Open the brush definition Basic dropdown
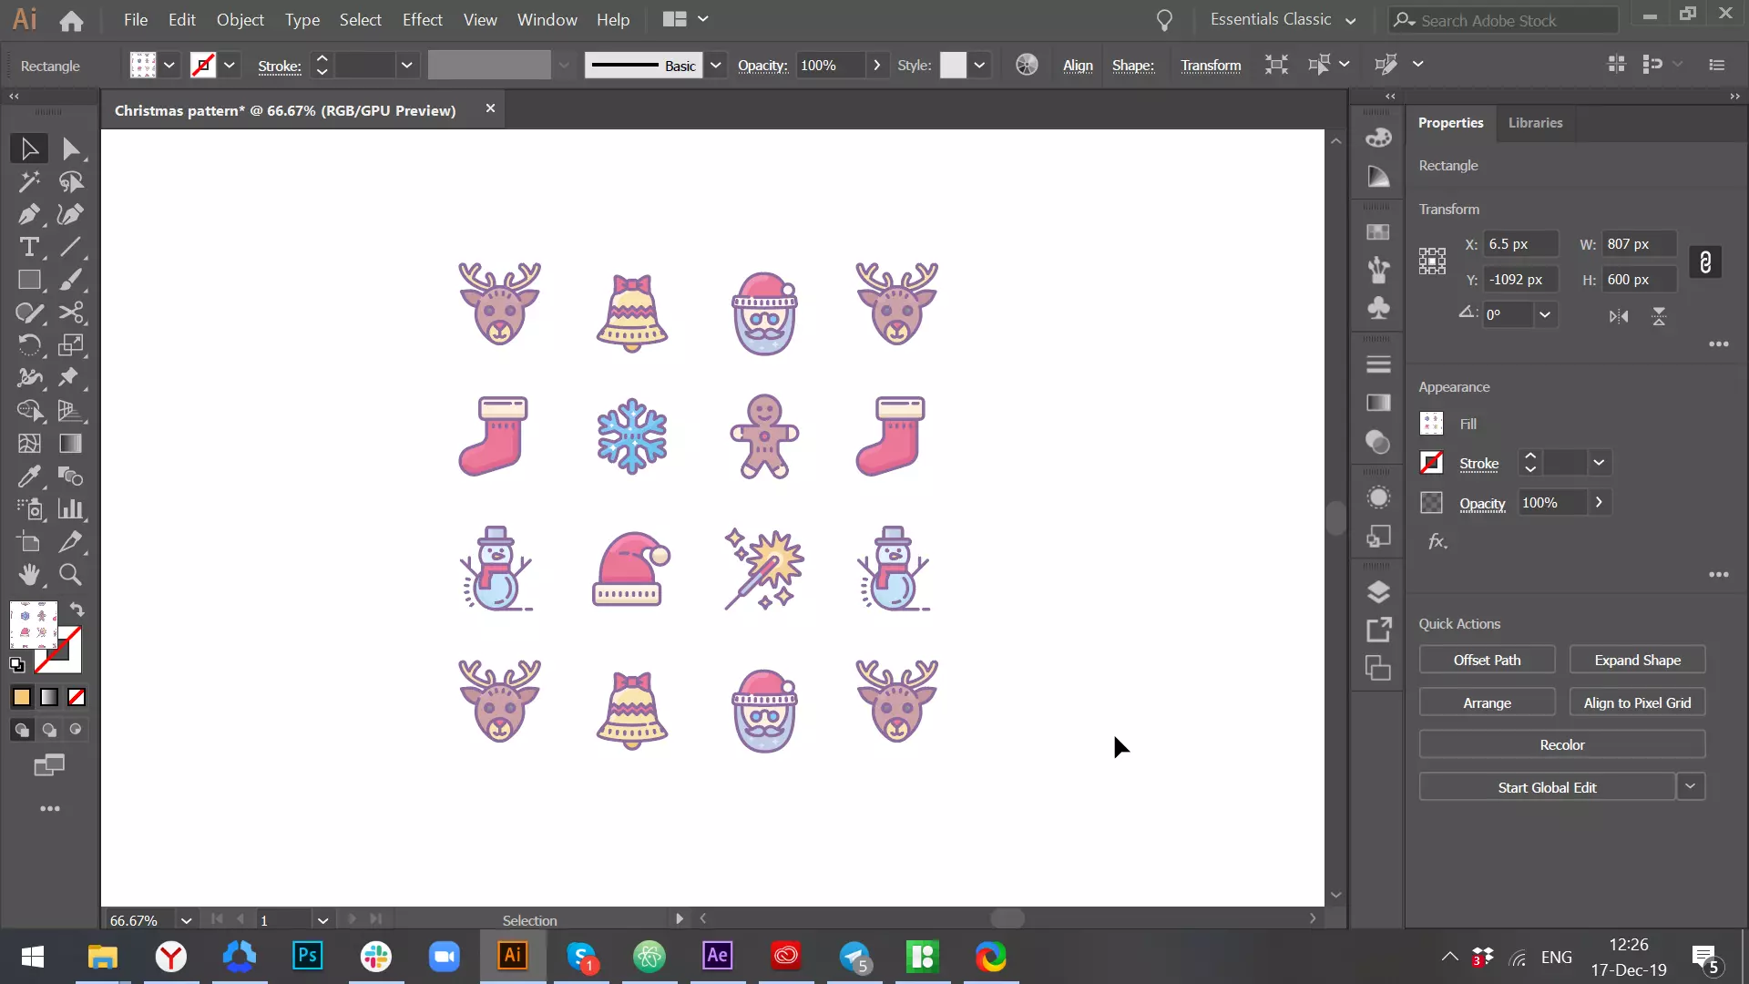This screenshot has height=984, width=1749. click(716, 66)
